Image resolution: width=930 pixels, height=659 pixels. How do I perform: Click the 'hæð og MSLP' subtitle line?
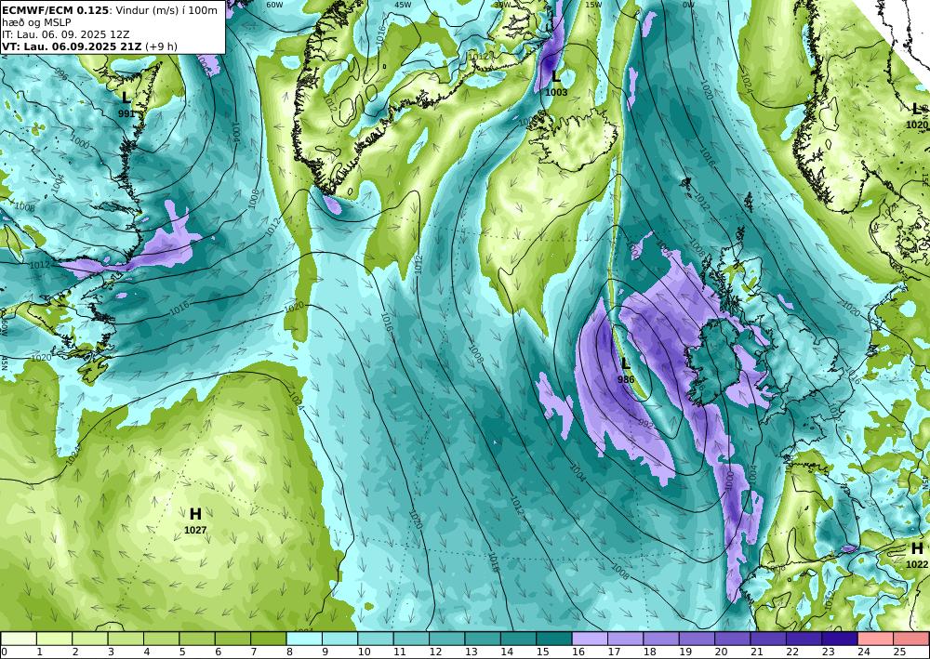click(37, 22)
